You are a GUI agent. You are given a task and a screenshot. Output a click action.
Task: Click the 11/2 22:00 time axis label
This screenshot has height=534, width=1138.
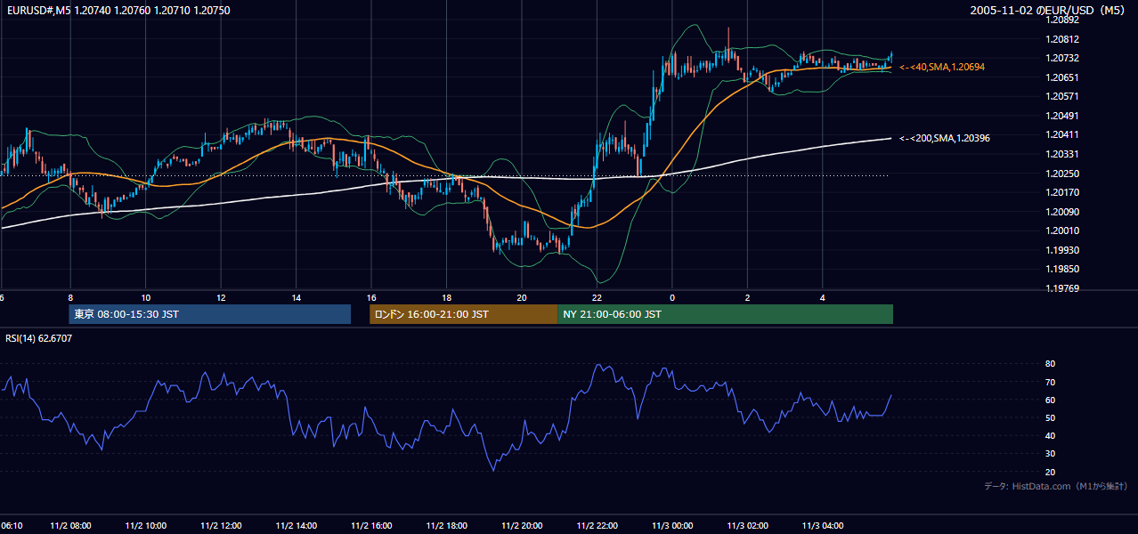597,526
